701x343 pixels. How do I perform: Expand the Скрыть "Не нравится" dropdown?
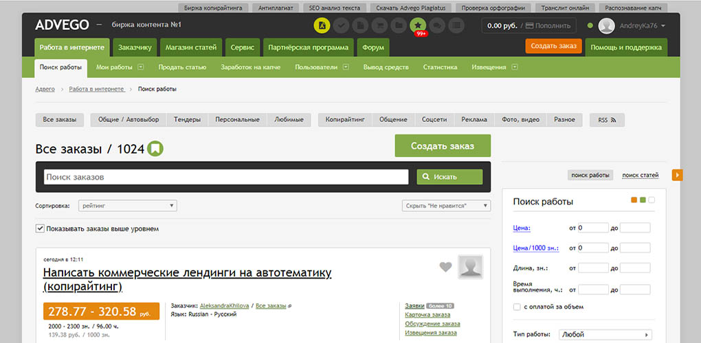click(x=446, y=206)
